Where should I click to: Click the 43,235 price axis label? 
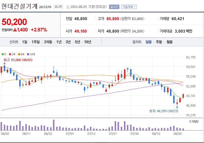[x=191, y=115]
